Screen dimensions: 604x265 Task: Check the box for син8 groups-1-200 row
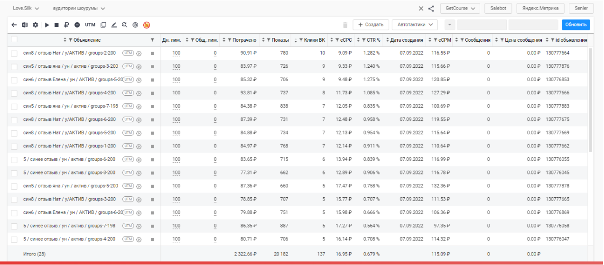14,146
